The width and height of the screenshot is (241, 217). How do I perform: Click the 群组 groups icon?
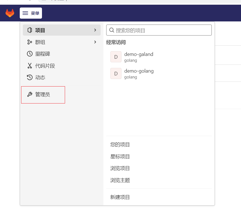(29, 42)
